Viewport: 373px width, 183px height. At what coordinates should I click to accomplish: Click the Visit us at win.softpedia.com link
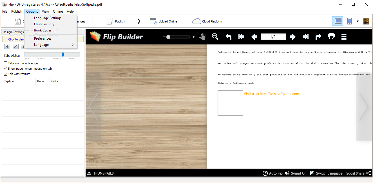271,94
